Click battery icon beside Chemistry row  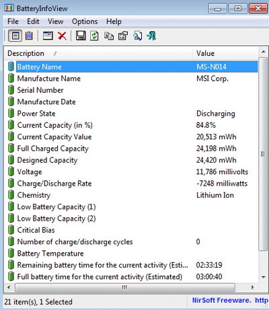pyautogui.click(x=11, y=195)
